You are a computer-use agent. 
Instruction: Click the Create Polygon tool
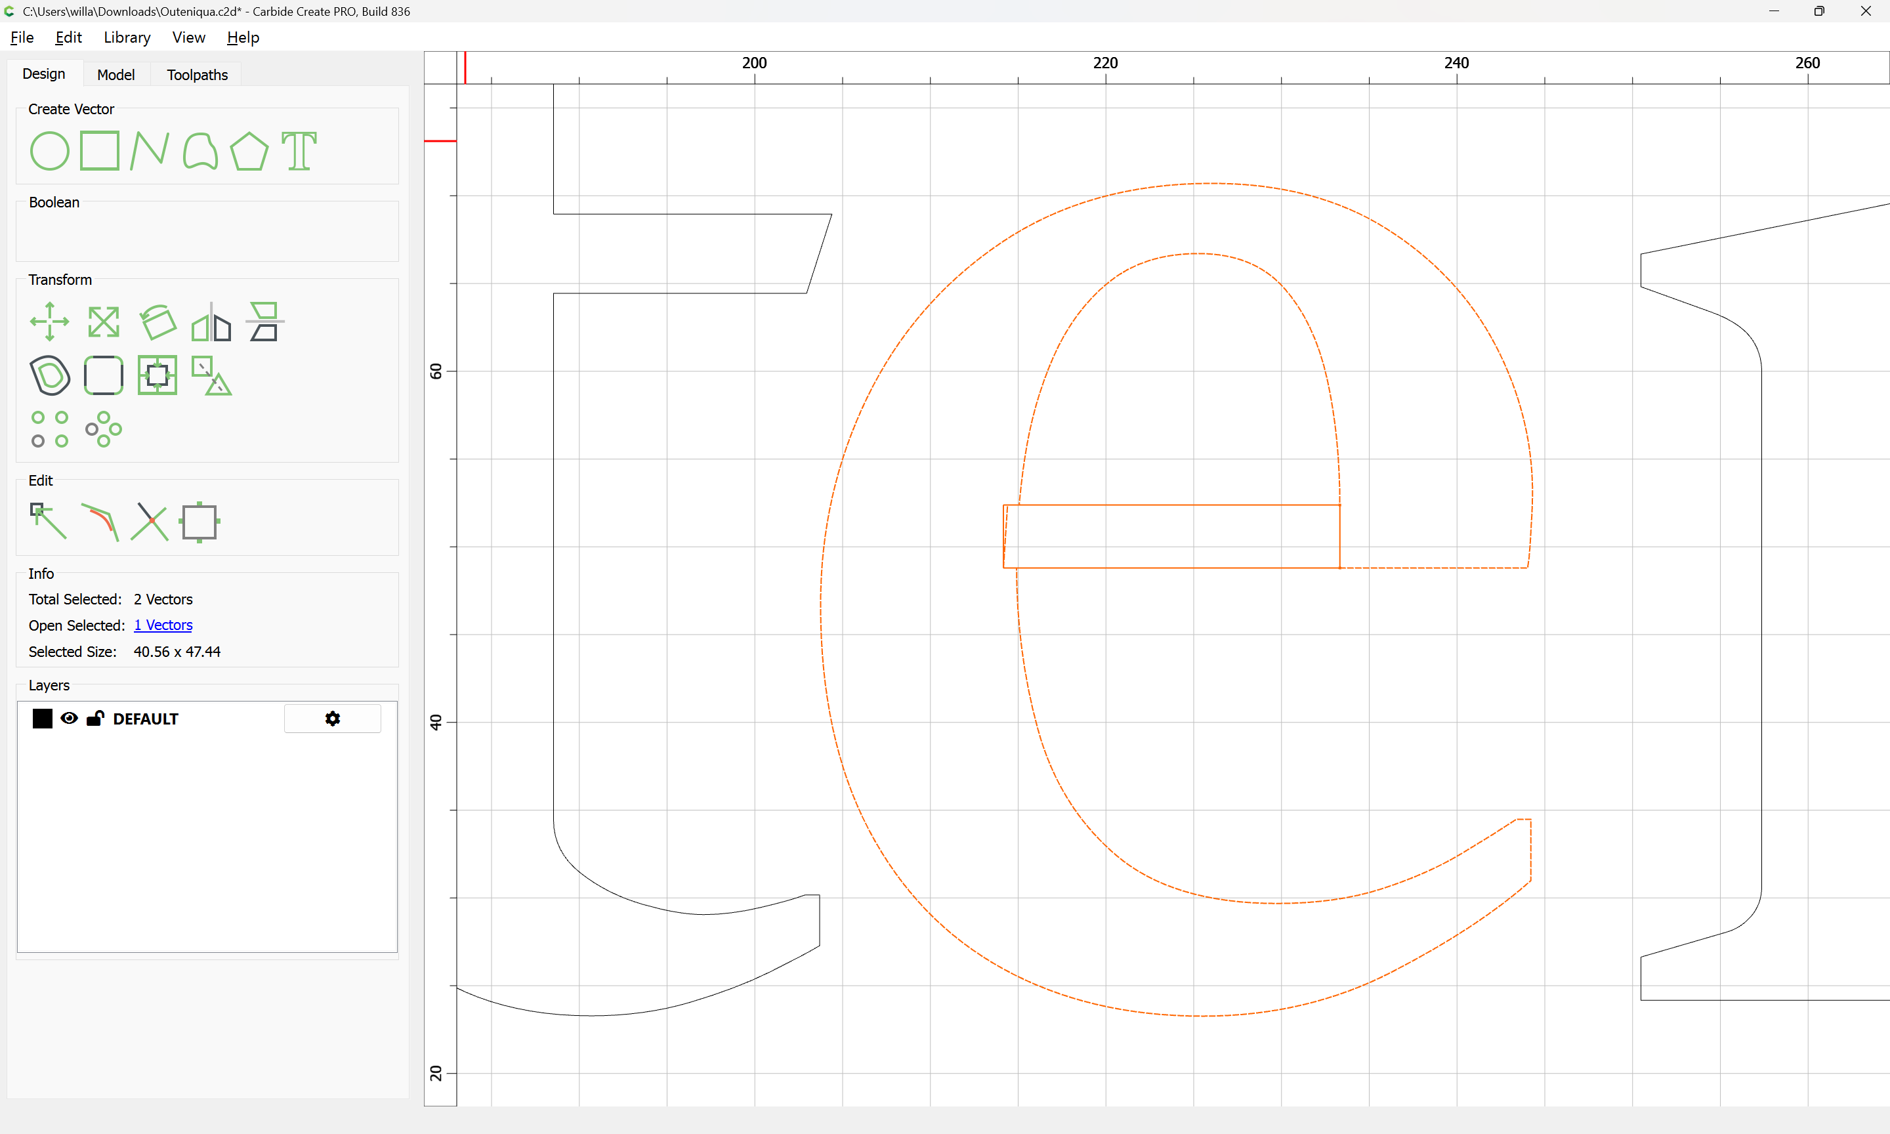click(249, 150)
